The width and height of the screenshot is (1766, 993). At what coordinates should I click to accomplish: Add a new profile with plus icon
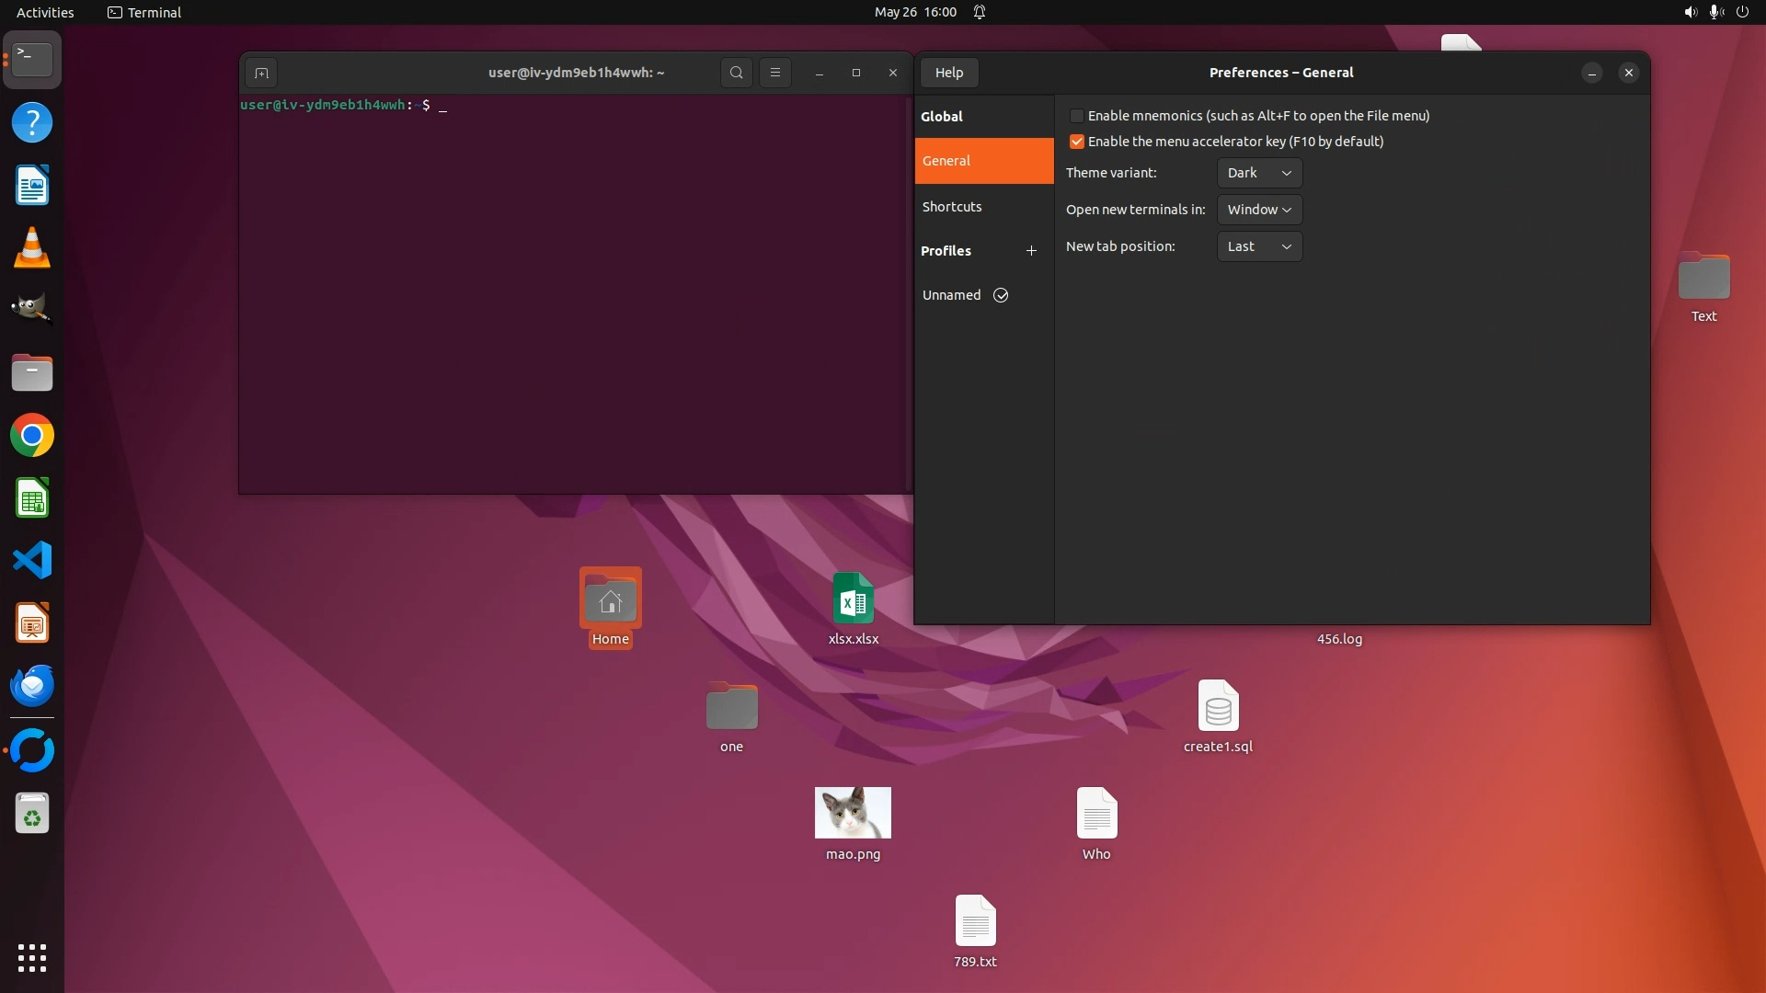[x=1031, y=251]
